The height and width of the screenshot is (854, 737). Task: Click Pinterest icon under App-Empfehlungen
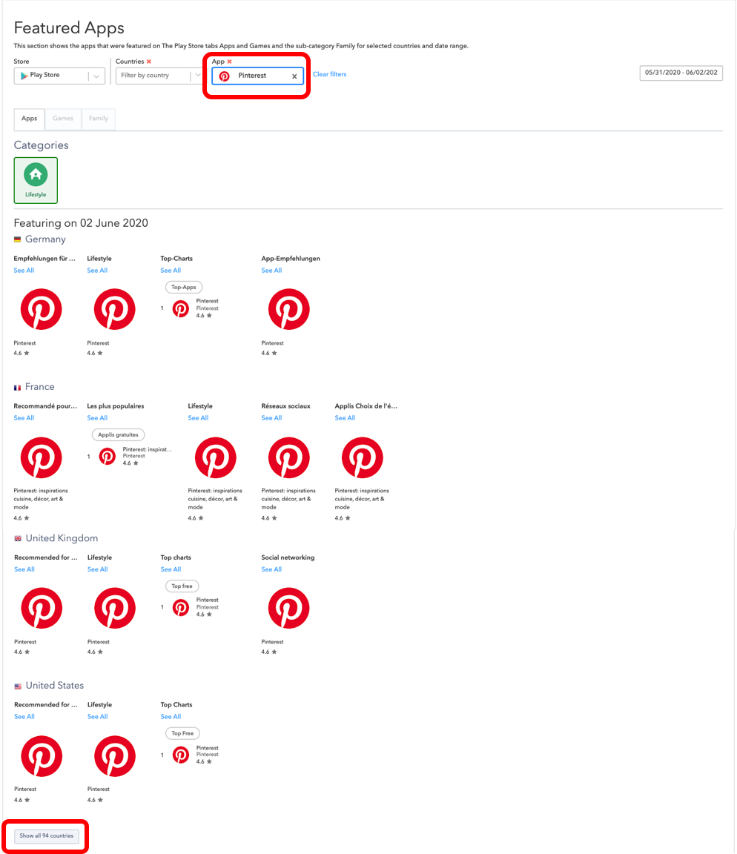pyautogui.click(x=288, y=309)
